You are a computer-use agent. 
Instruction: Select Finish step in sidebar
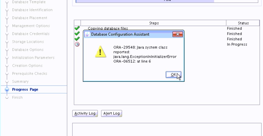(17, 97)
